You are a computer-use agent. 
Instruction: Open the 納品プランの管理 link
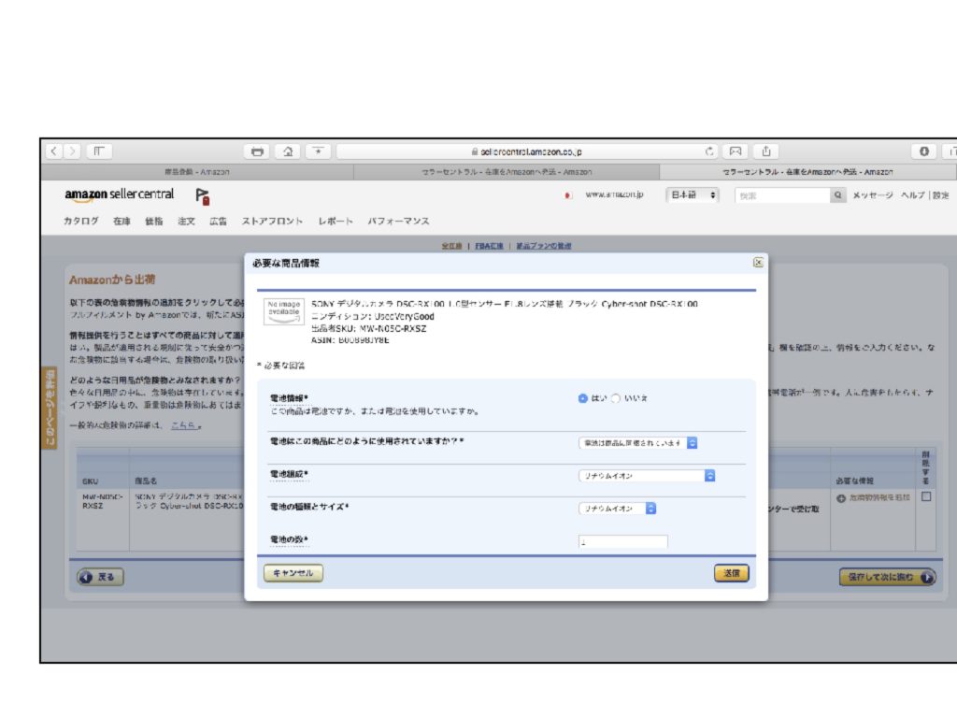tap(544, 246)
